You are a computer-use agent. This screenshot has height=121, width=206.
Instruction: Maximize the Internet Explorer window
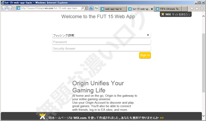200,3
